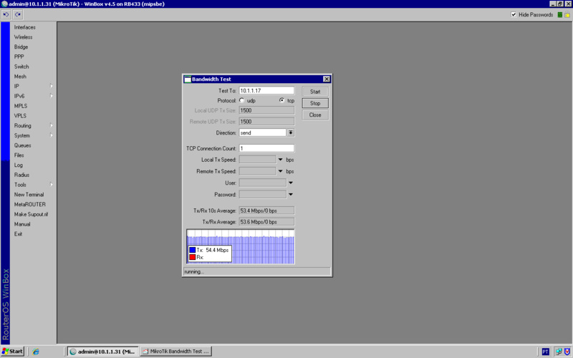Click Make Supout.rif in sidebar

click(x=31, y=214)
